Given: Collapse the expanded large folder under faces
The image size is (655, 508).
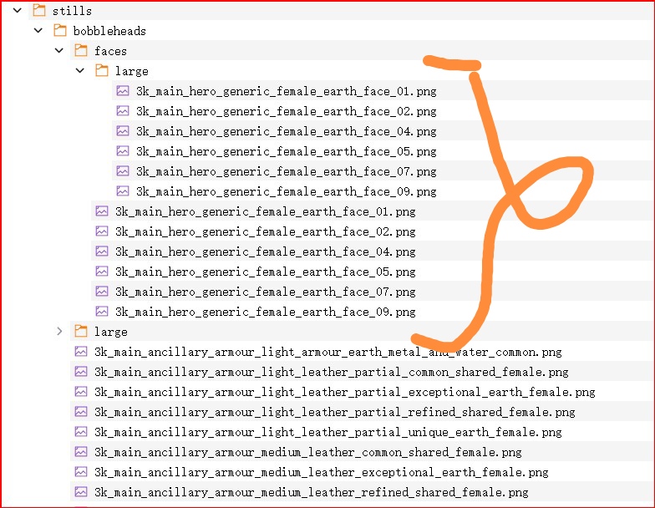Looking at the screenshot, I should (79, 71).
